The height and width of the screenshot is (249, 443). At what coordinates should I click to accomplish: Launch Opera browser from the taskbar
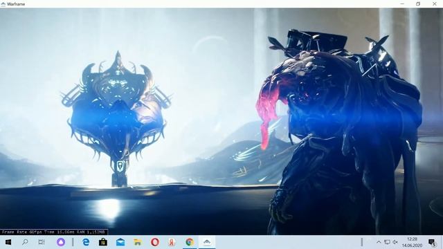point(155,242)
